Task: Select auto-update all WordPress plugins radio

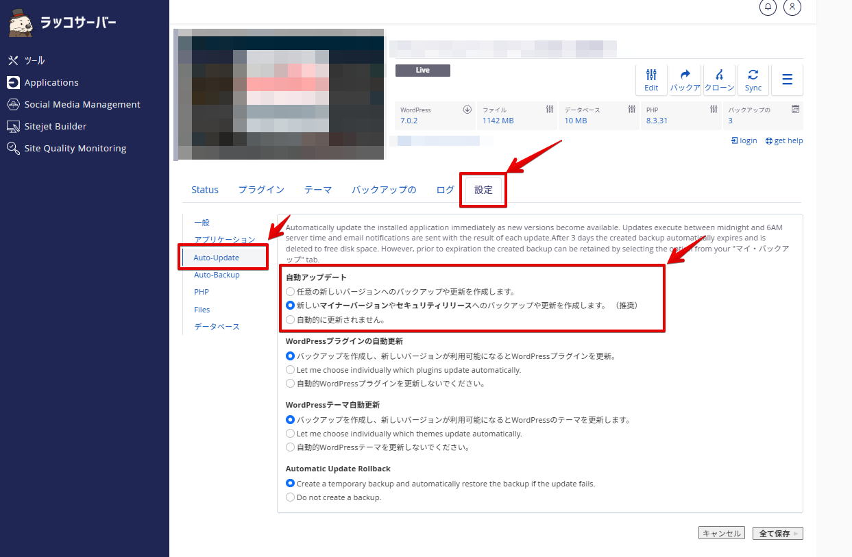Action: pos(291,356)
